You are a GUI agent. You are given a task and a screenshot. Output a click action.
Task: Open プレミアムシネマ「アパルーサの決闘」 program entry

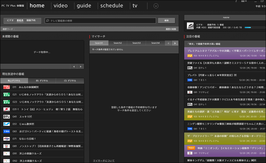[225, 53]
